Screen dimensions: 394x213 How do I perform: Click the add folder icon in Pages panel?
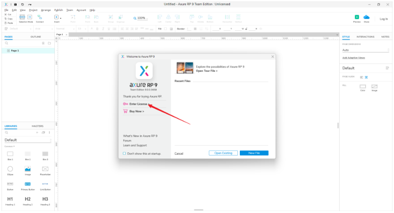[x=49, y=43]
